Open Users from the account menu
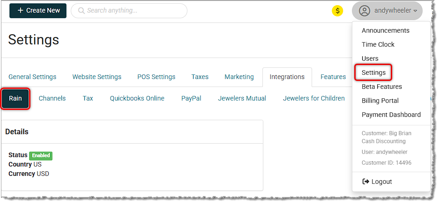This screenshot has width=440, height=204. point(370,58)
